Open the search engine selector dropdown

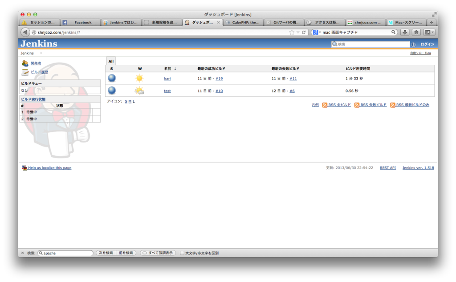[x=317, y=32]
